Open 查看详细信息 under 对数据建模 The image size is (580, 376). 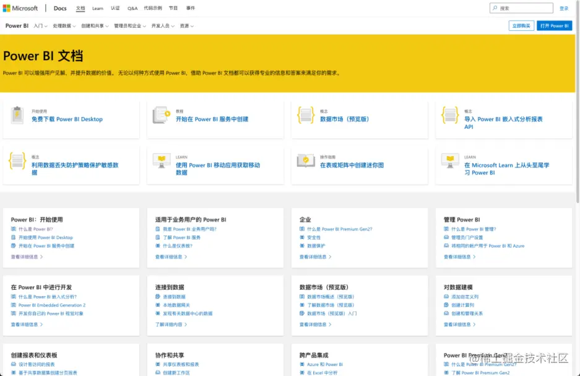pos(459,325)
